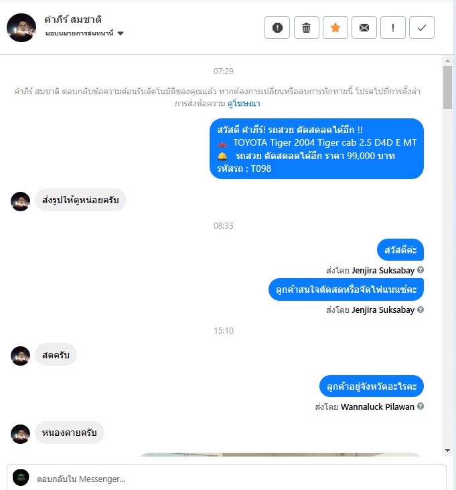Open the ดูโฆษณา link
Image resolution: width=456 pixels, height=490 pixels.
(x=244, y=104)
